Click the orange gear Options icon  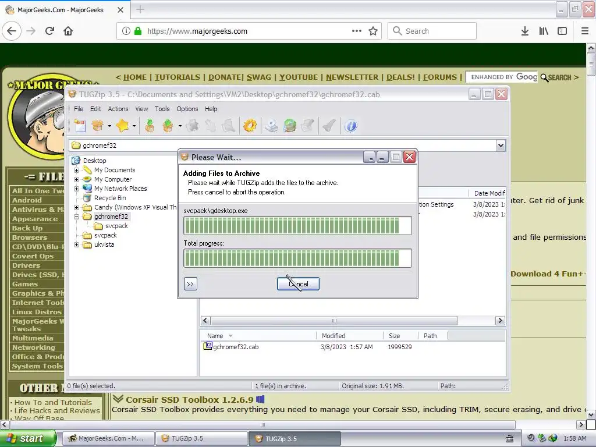[250, 126]
